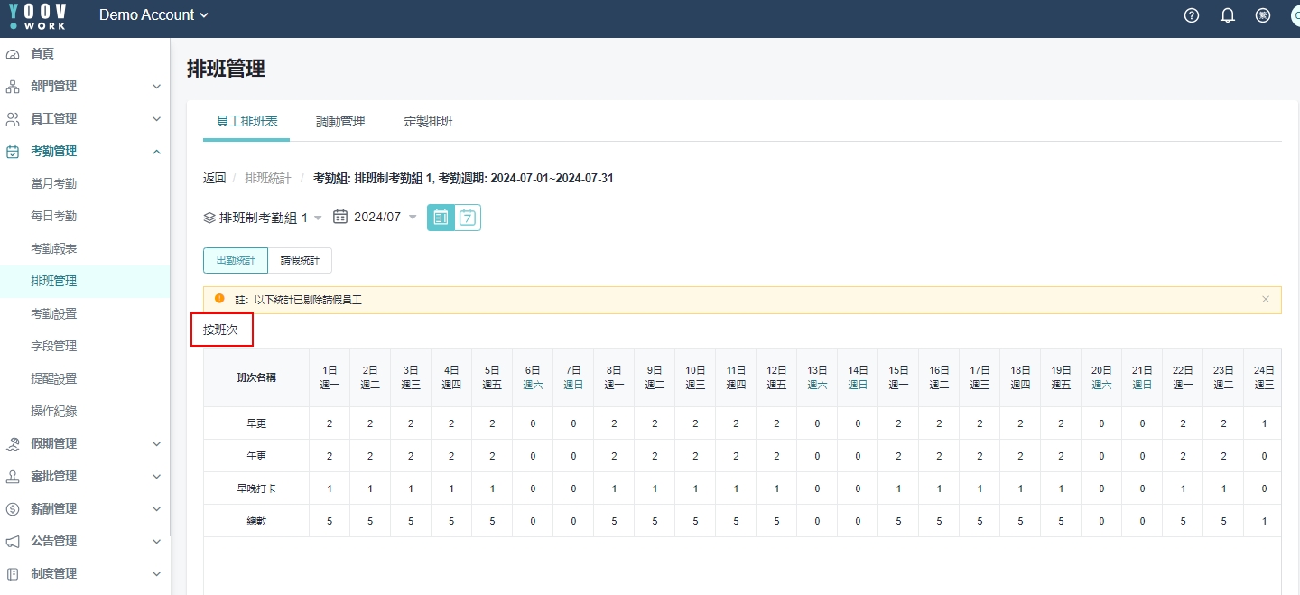Switch to monthly calendar view icon
Screen dimensions: 1300x595
click(x=441, y=218)
